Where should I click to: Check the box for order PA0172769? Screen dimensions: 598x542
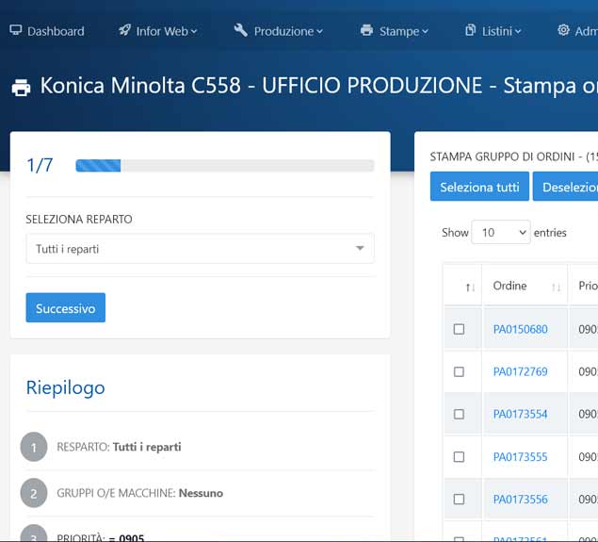coord(459,371)
